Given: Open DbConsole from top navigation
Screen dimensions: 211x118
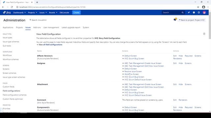Looking at the screenshot, I should pyautogui.click(x=64, y=12).
